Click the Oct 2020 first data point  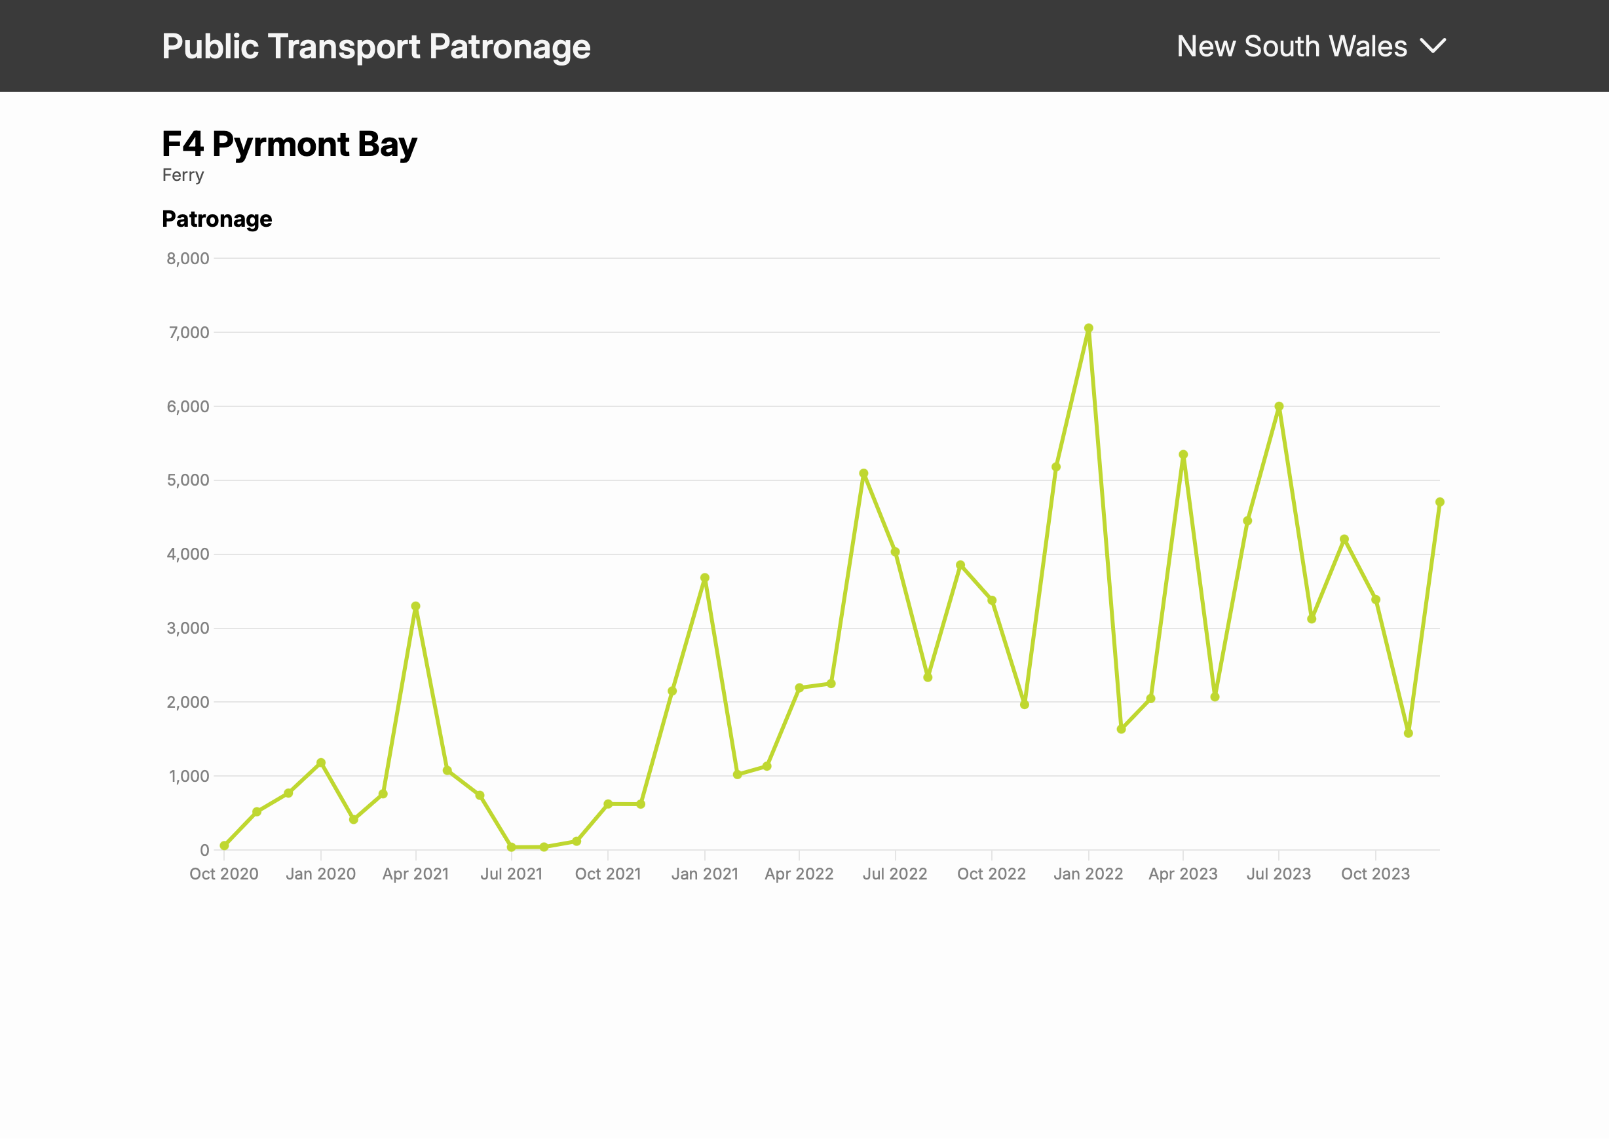[x=224, y=846]
